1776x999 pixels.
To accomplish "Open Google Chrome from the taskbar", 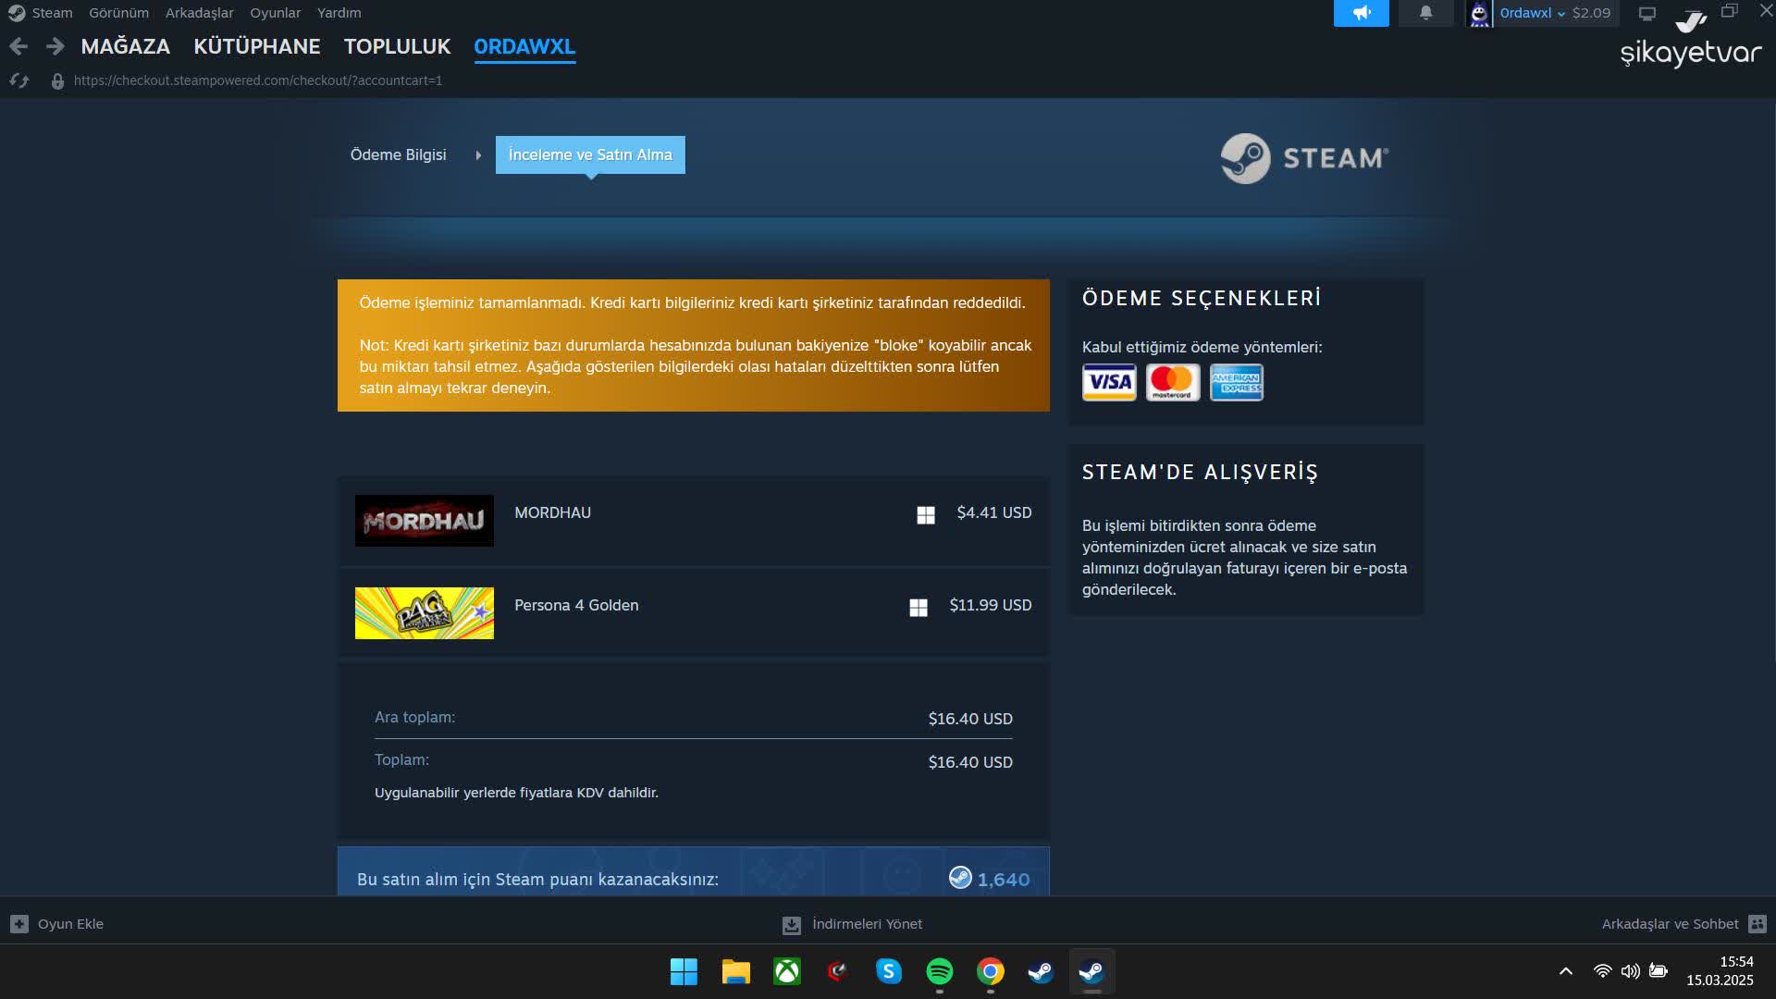I will click(989, 971).
